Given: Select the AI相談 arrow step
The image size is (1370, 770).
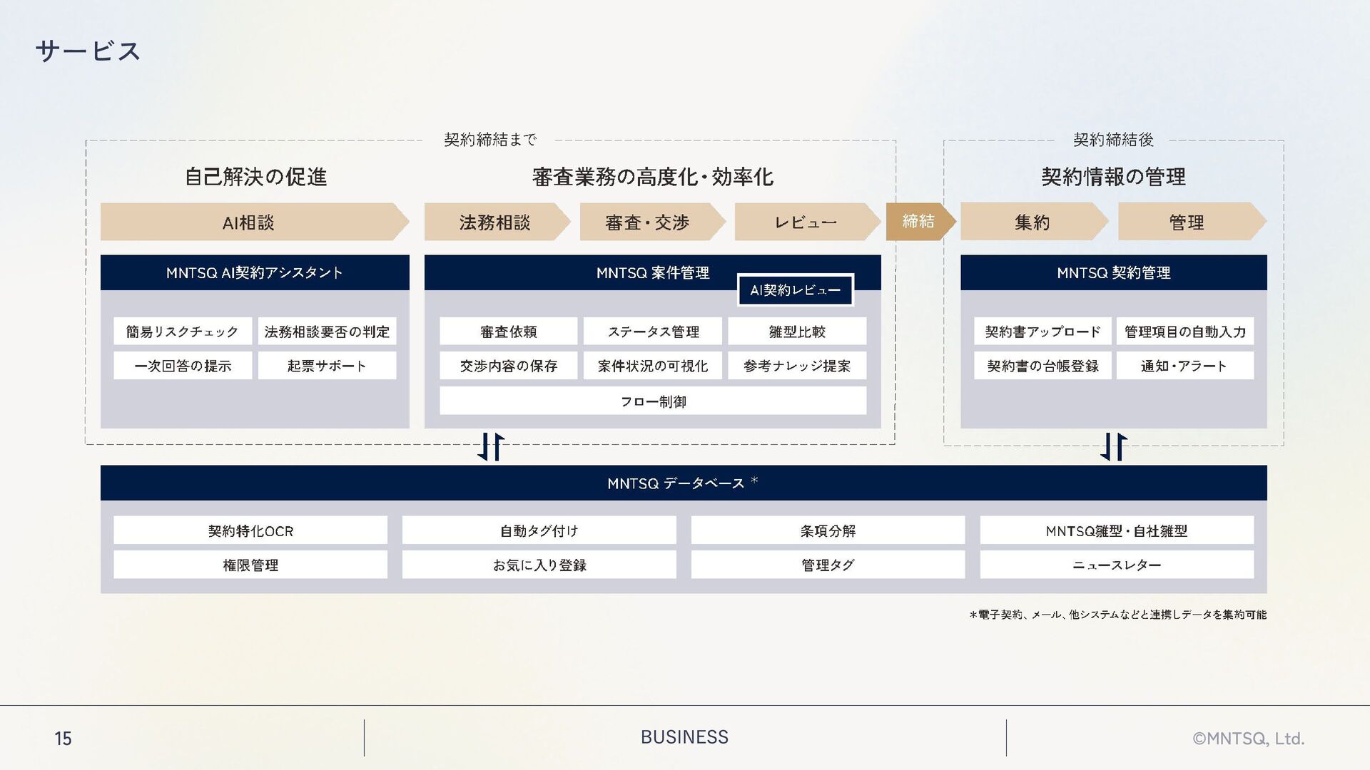Looking at the screenshot, I should pyautogui.click(x=248, y=222).
